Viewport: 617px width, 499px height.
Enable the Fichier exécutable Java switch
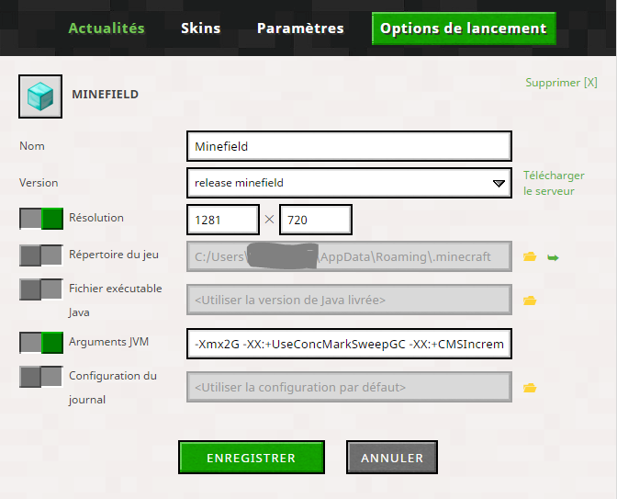coord(41,289)
